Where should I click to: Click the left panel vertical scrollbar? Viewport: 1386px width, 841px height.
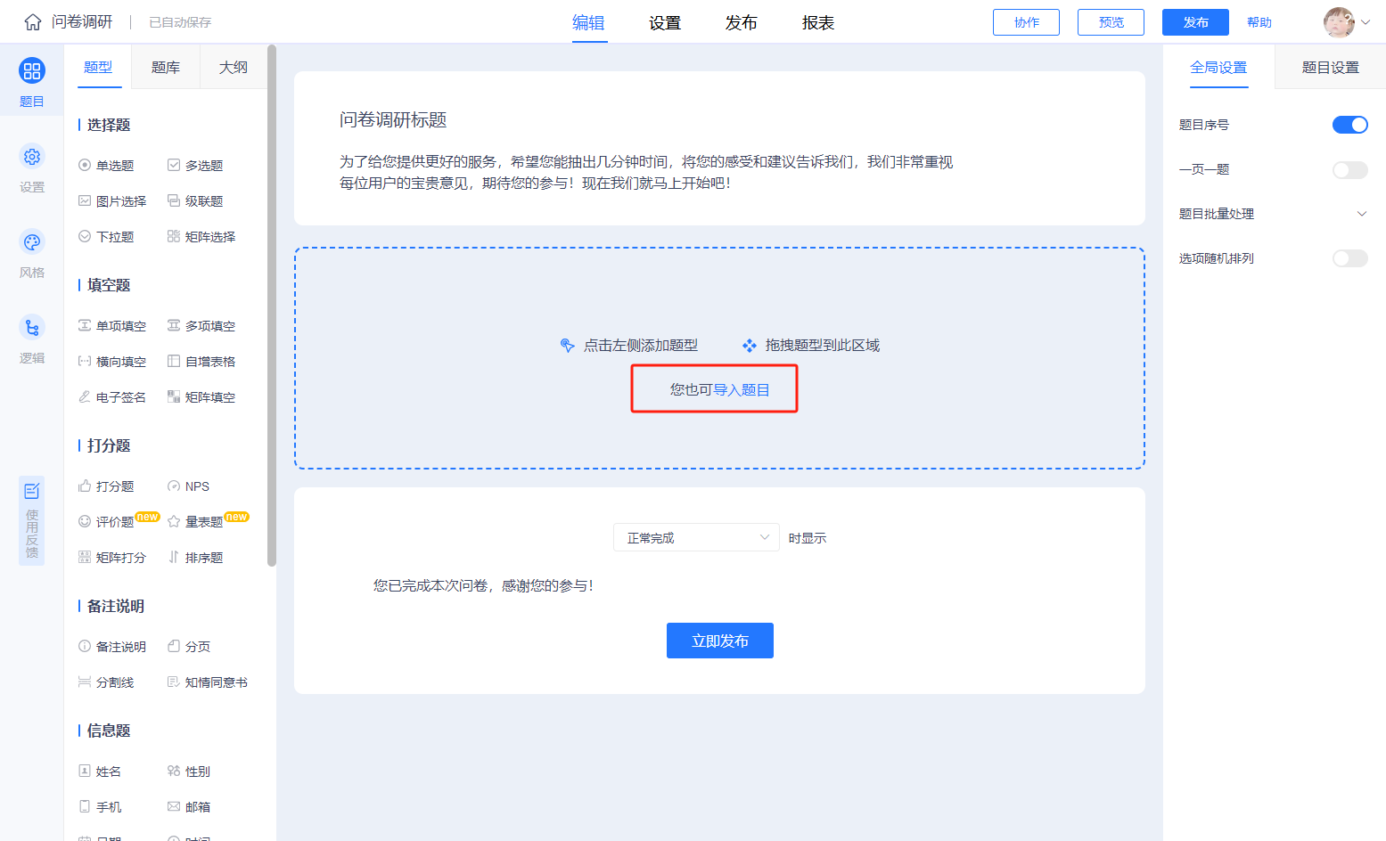point(272,305)
